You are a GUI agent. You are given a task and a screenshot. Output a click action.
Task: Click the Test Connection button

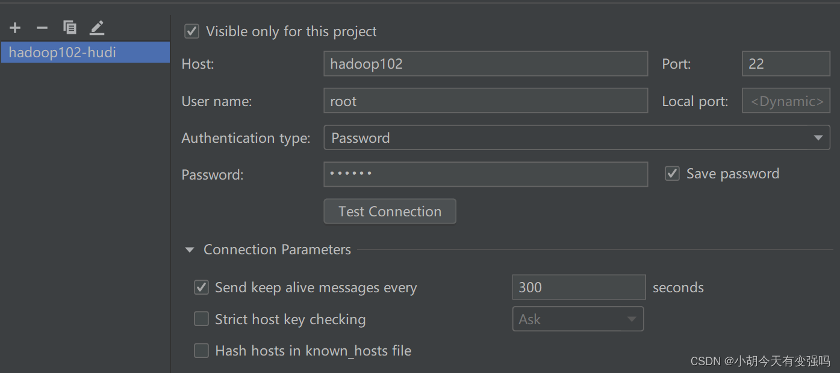[x=390, y=212]
